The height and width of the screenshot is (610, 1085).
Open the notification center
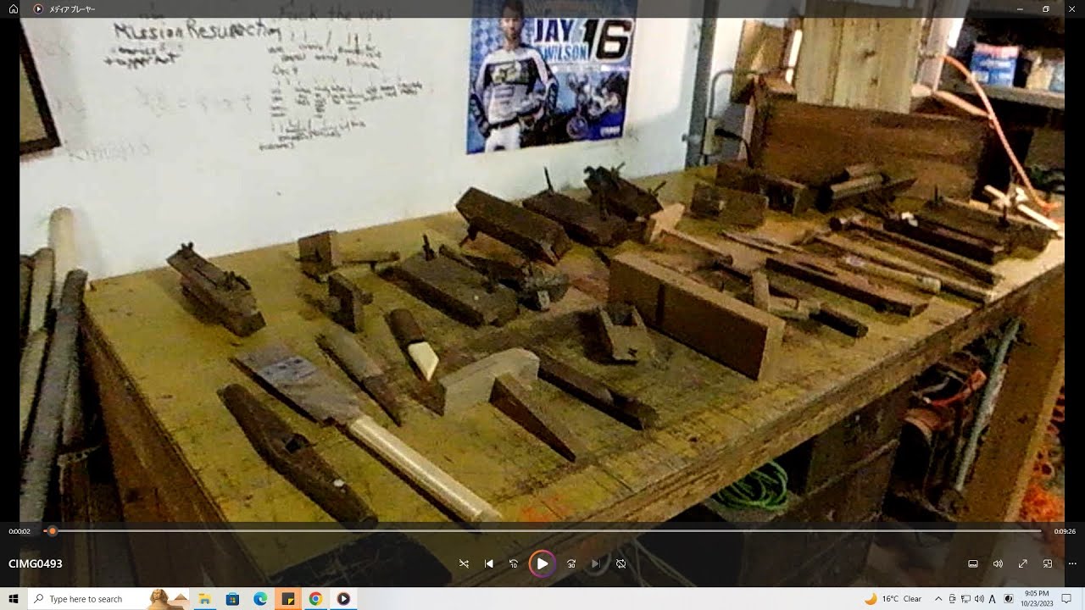1067,599
